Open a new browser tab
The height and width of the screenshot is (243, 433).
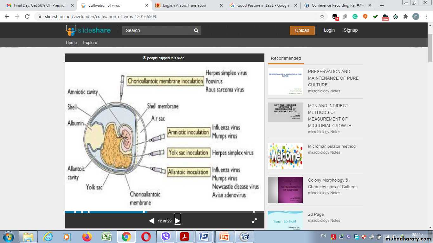382,5
